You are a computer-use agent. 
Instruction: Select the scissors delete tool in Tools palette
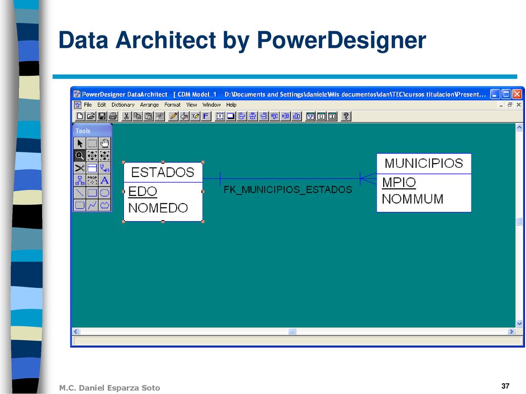pyautogui.click(x=80, y=168)
